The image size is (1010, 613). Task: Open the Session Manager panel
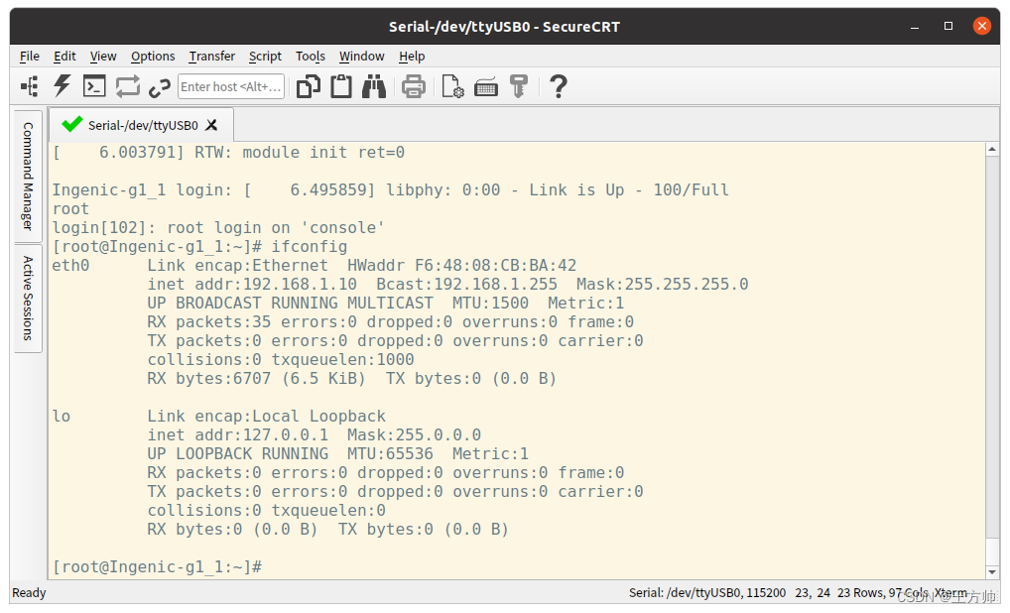pyautogui.click(x=30, y=86)
